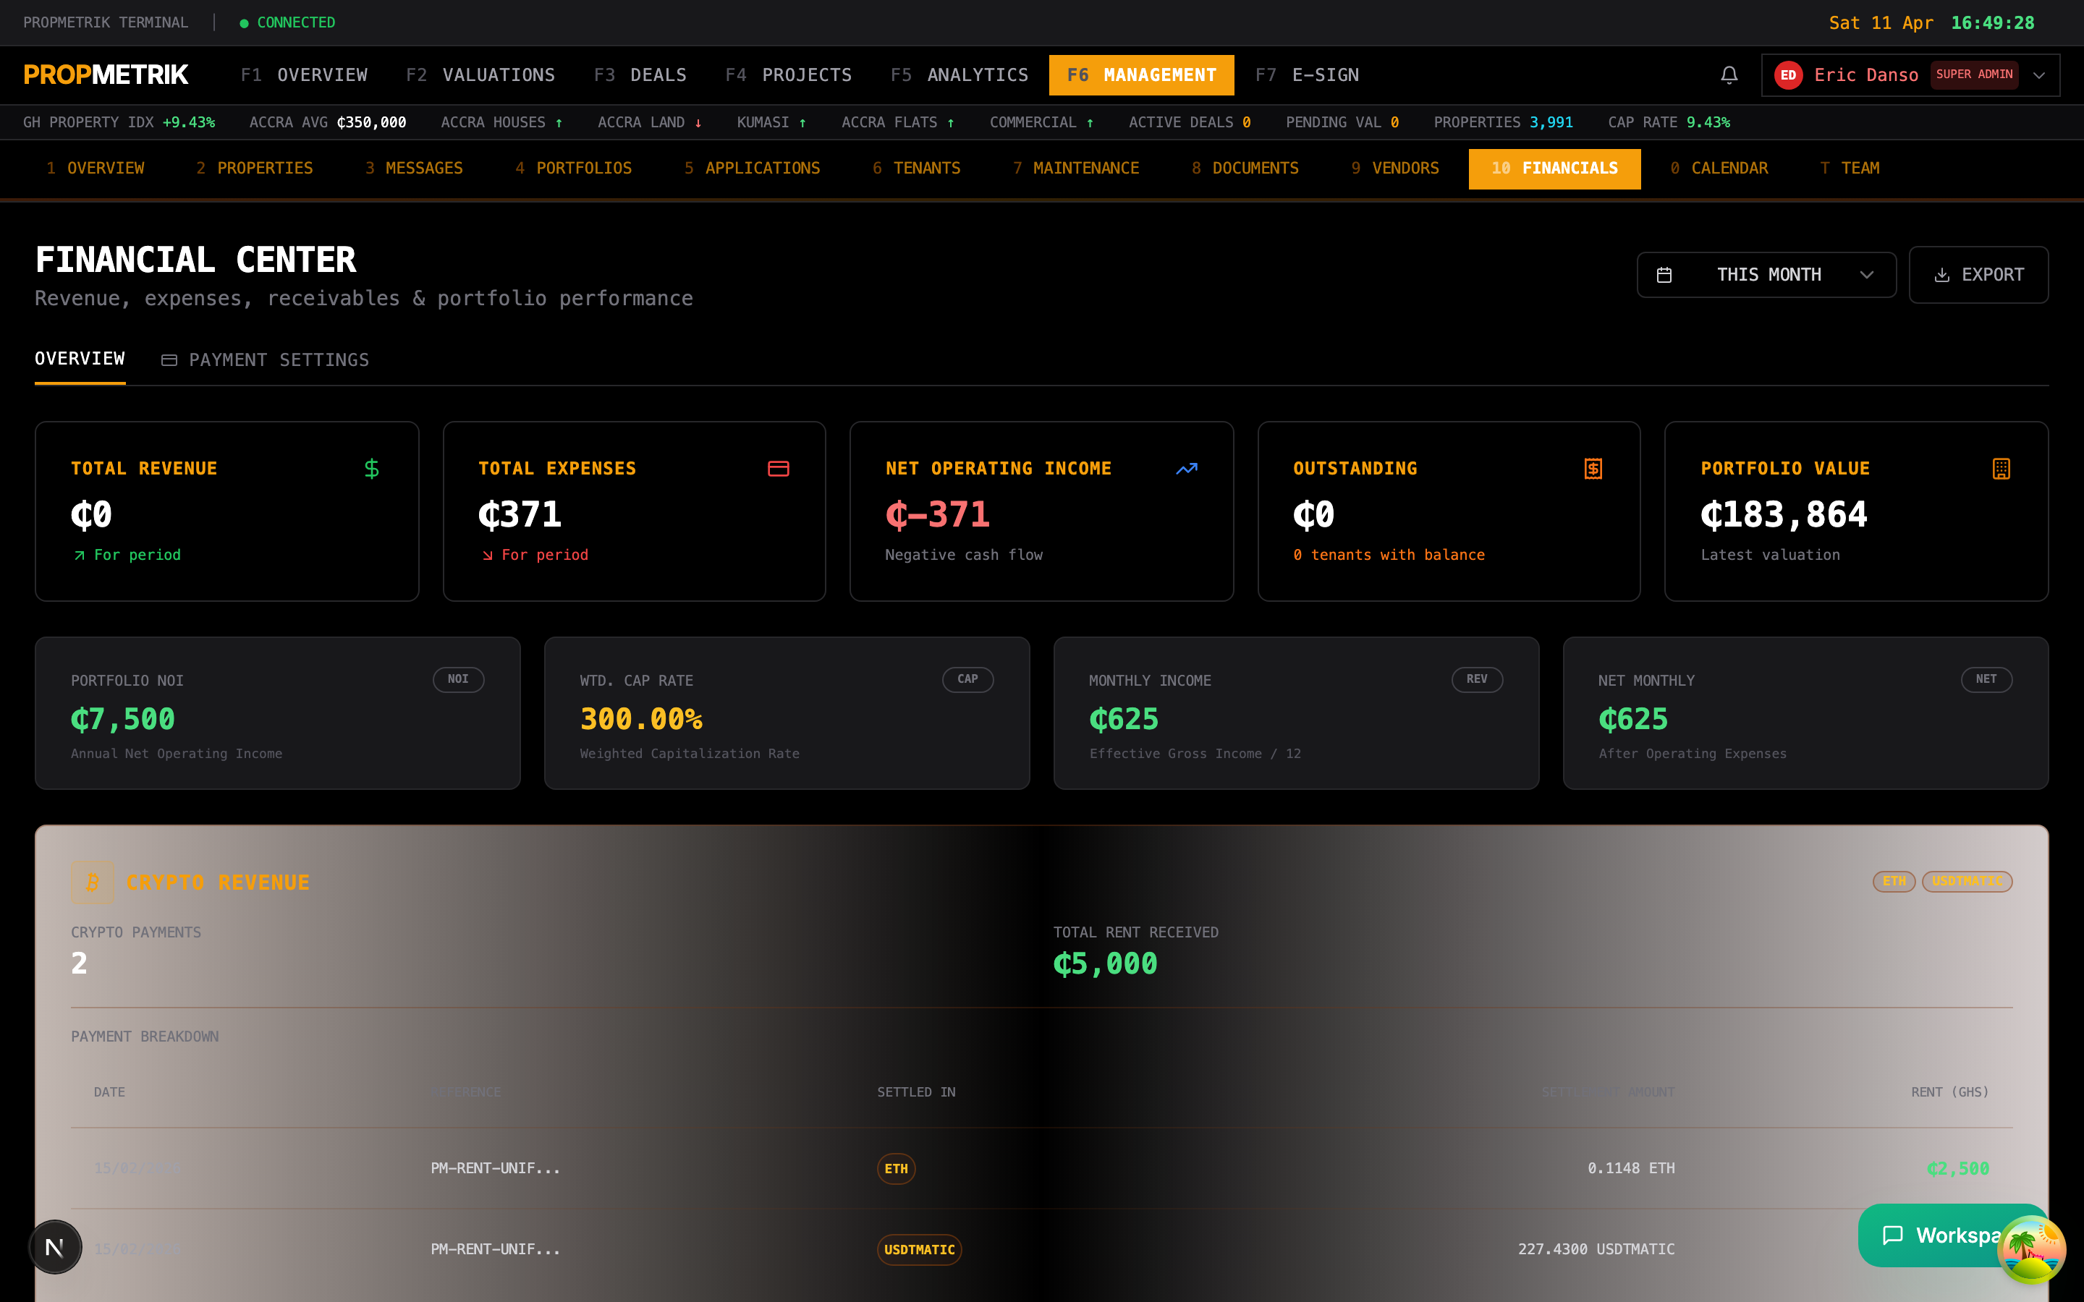The image size is (2084, 1302).
Task: Click the CAP badge on Wtd. Cap Rate
Action: 967,679
